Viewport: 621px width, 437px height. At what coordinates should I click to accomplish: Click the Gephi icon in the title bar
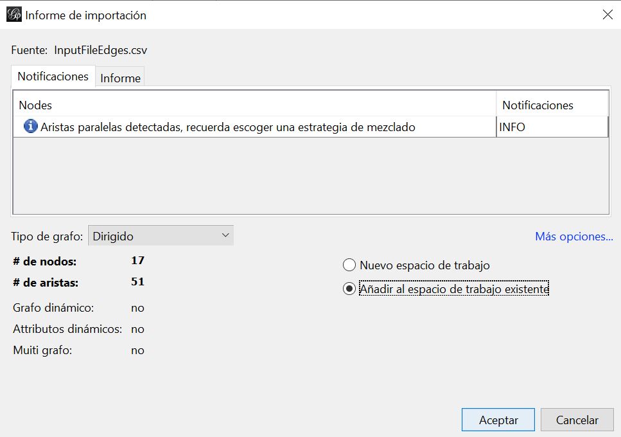pos(13,15)
